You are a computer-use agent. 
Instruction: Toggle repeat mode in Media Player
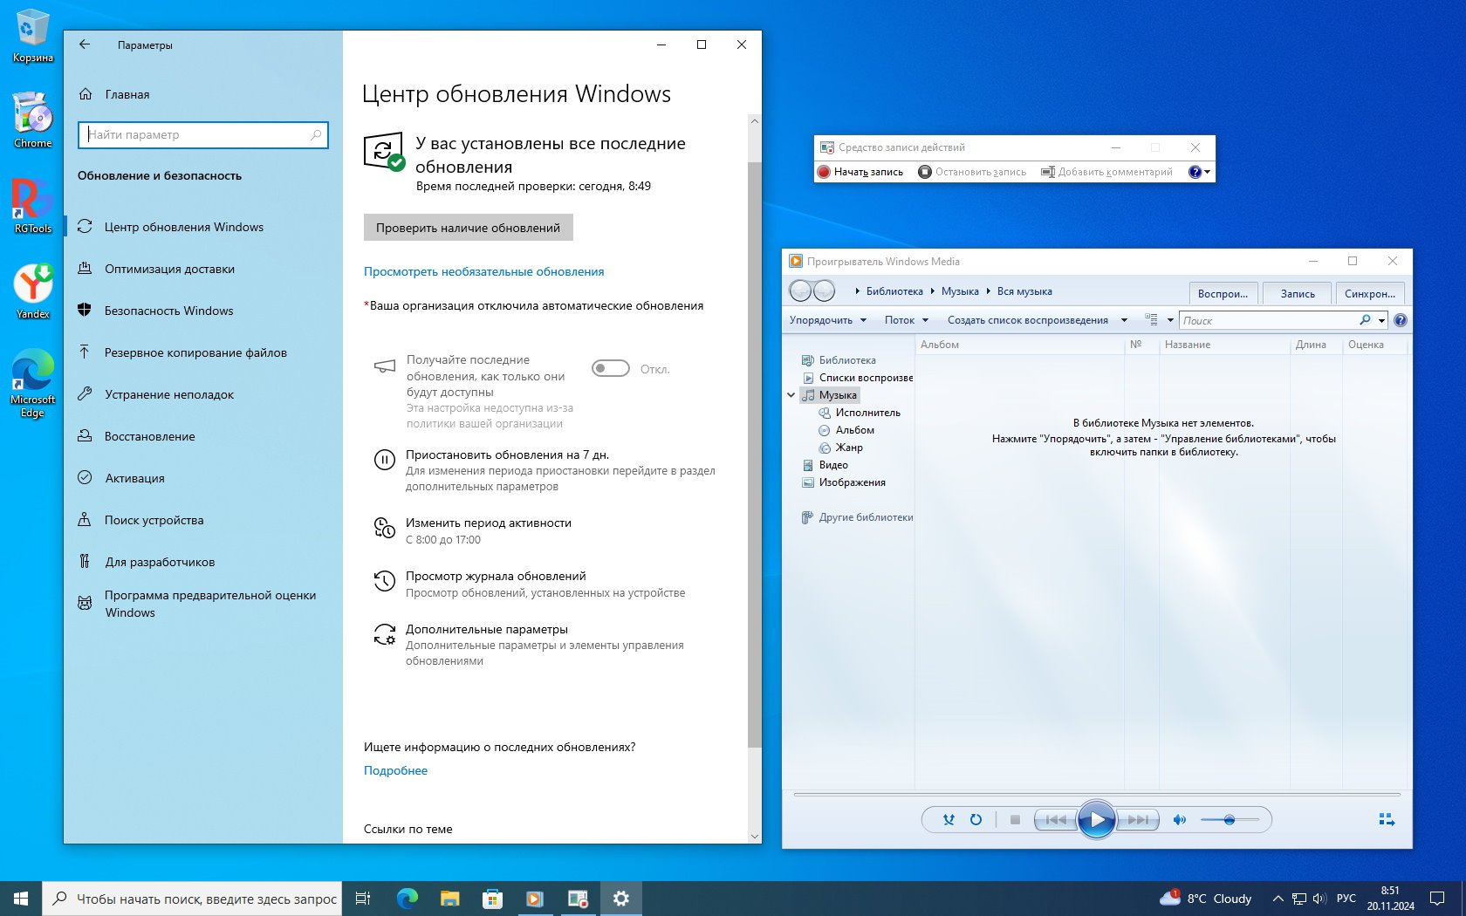(x=976, y=820)
